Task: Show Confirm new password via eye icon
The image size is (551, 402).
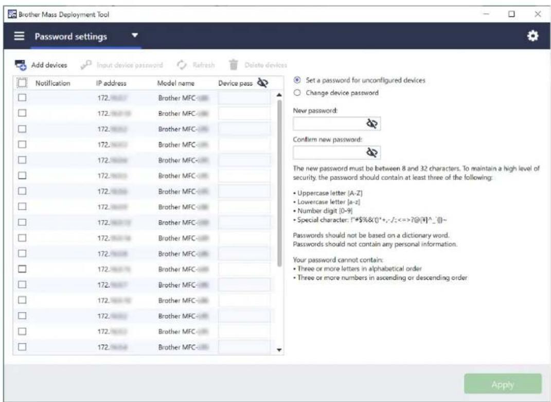Action: 372,152
